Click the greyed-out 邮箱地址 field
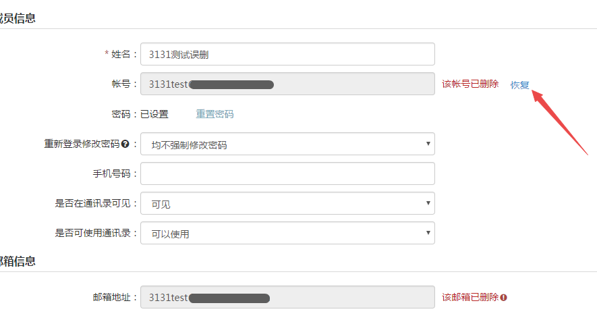This screenshot has width=597, height=322. pos(287,297)
